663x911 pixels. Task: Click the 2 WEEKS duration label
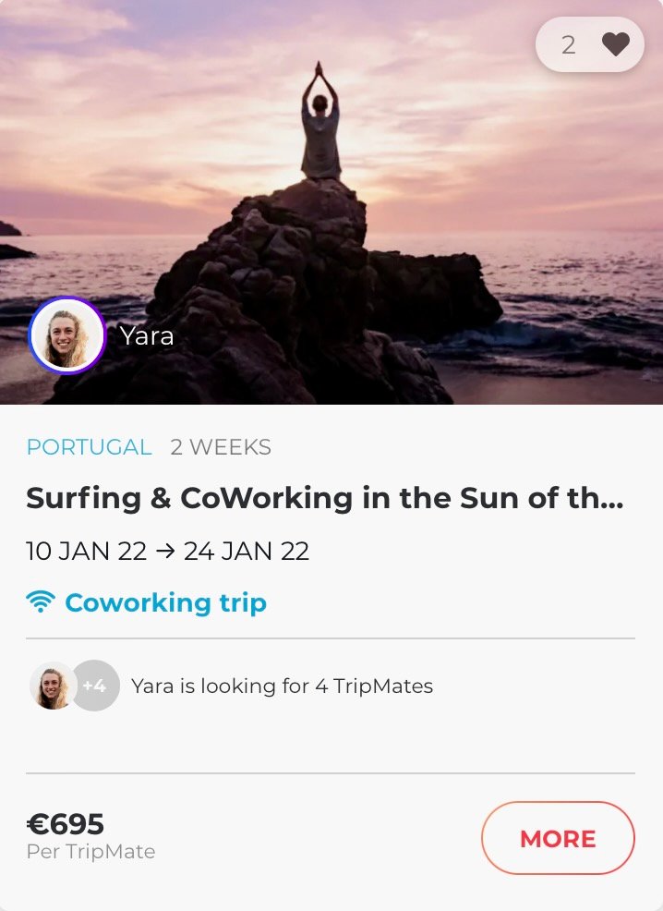(221, 447)
